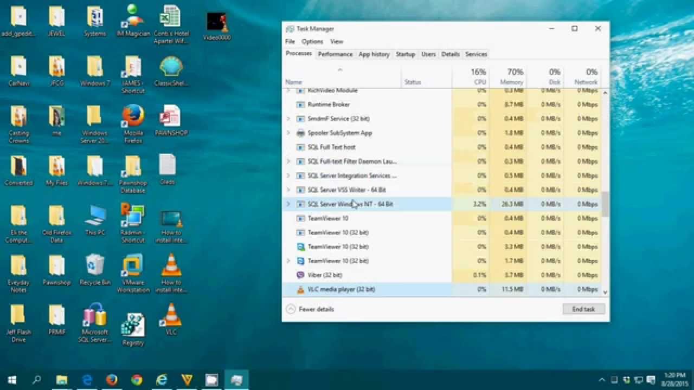Expand the Spooler SubSystem App process
This screenshot has height=390, width=694.
point(288,133)
